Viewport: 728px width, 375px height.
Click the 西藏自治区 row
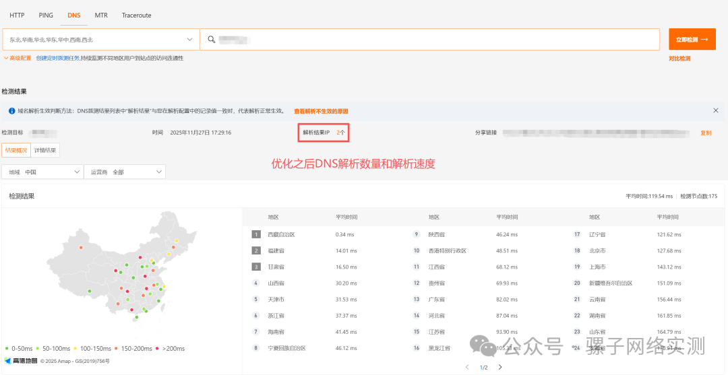point(281,234)
